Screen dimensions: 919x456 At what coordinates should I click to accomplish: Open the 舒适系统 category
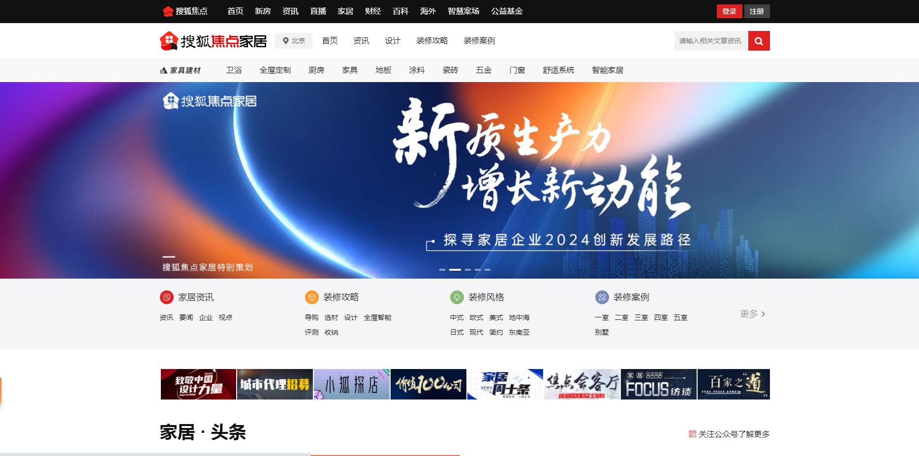click(x=558, y=70)
